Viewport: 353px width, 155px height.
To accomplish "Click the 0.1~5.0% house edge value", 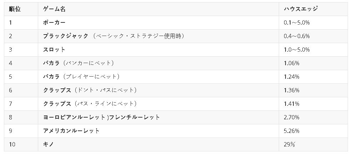I will coord(296,22).
